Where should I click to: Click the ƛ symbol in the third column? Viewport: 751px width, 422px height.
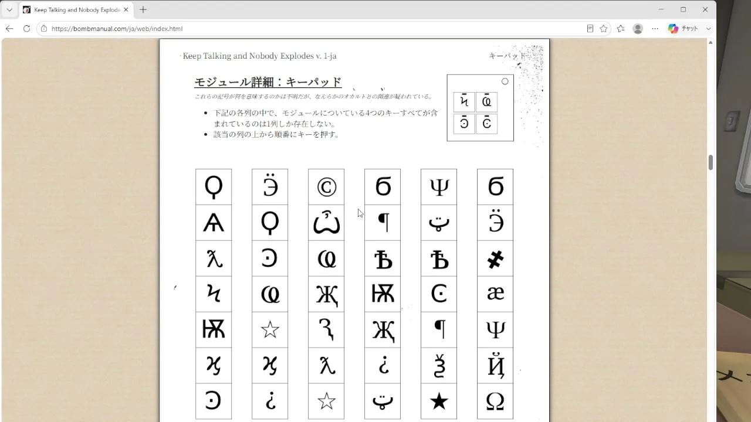click(x=326, y=366)
